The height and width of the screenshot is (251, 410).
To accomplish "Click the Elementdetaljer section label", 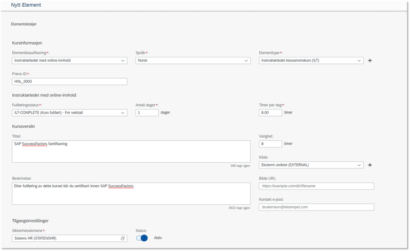I will 24,24.
